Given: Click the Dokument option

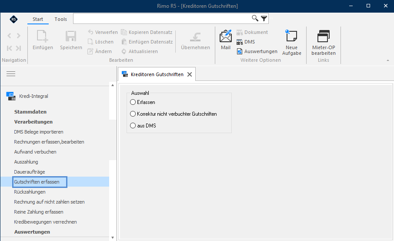Looking at the screenshot, I should [252, 32].
